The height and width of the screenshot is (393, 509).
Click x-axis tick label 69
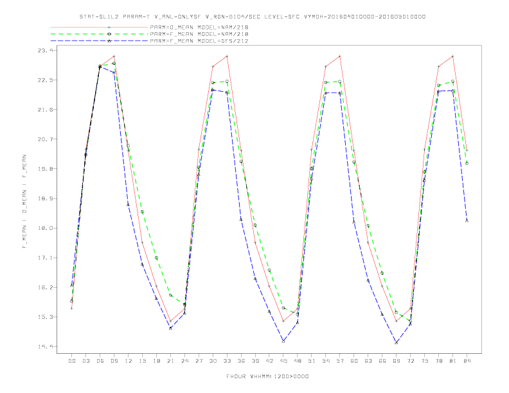pyautogui.click(x=397, y=361)
